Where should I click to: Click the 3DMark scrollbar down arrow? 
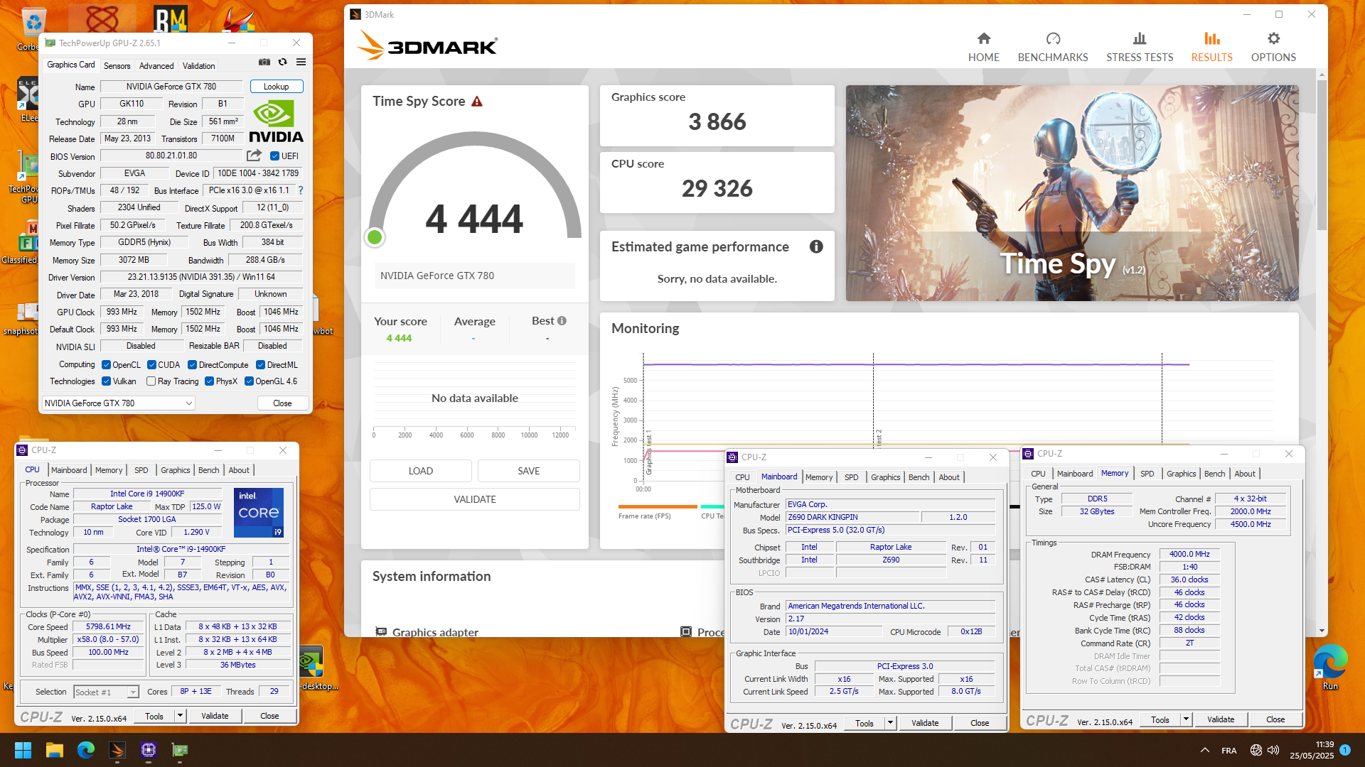pyautogui.click(x=1322, y=631)
